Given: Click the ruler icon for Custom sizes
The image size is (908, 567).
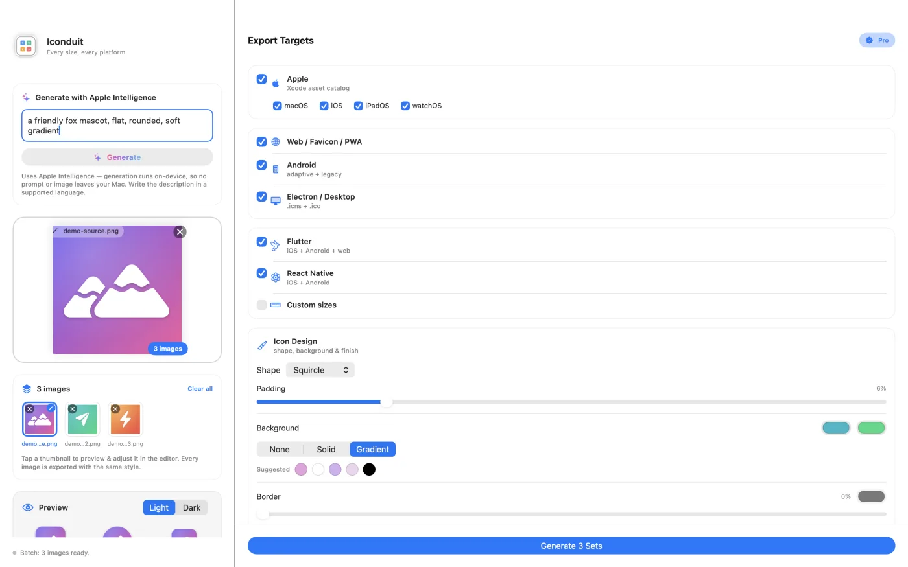Looking at the screenshot, I should click(276, 305).
